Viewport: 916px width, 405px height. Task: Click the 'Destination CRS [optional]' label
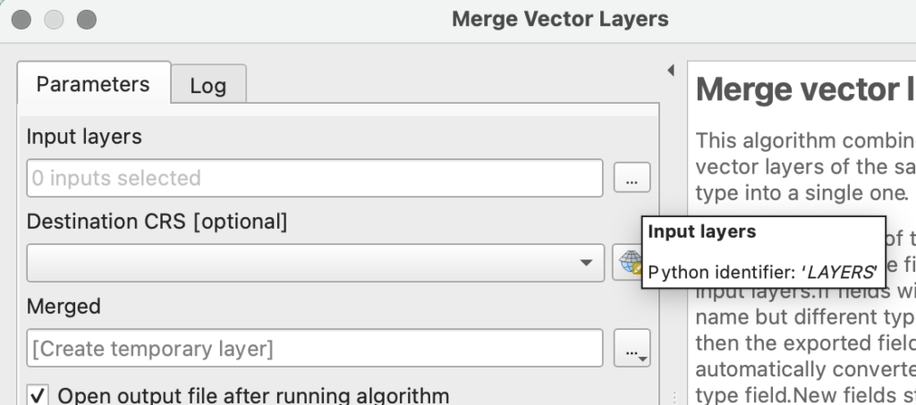pos(157,222)
